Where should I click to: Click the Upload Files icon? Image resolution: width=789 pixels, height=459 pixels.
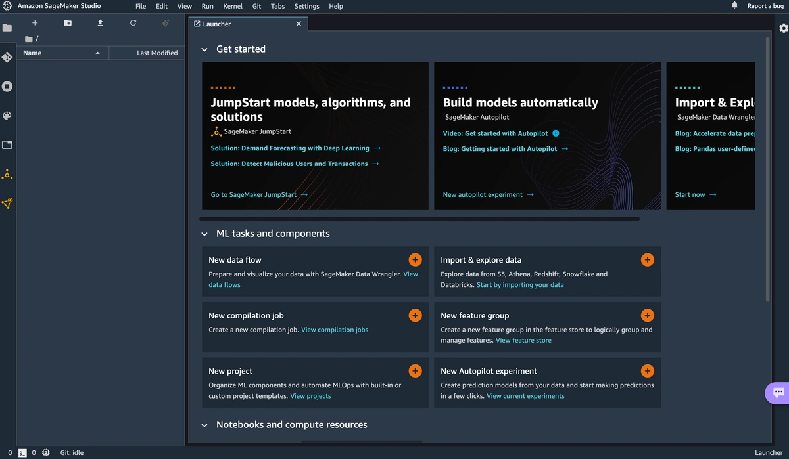point(100,23)
